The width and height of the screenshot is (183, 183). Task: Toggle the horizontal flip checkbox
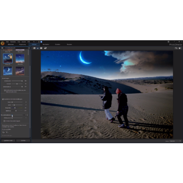(5, 121)
